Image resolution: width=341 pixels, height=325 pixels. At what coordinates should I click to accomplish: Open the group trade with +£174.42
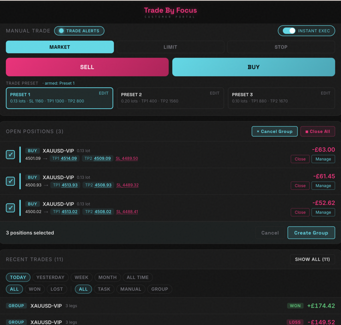[x=170, y=306]
